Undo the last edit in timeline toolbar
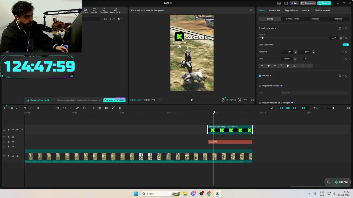 pyautogui.click(x=25, y=108)
